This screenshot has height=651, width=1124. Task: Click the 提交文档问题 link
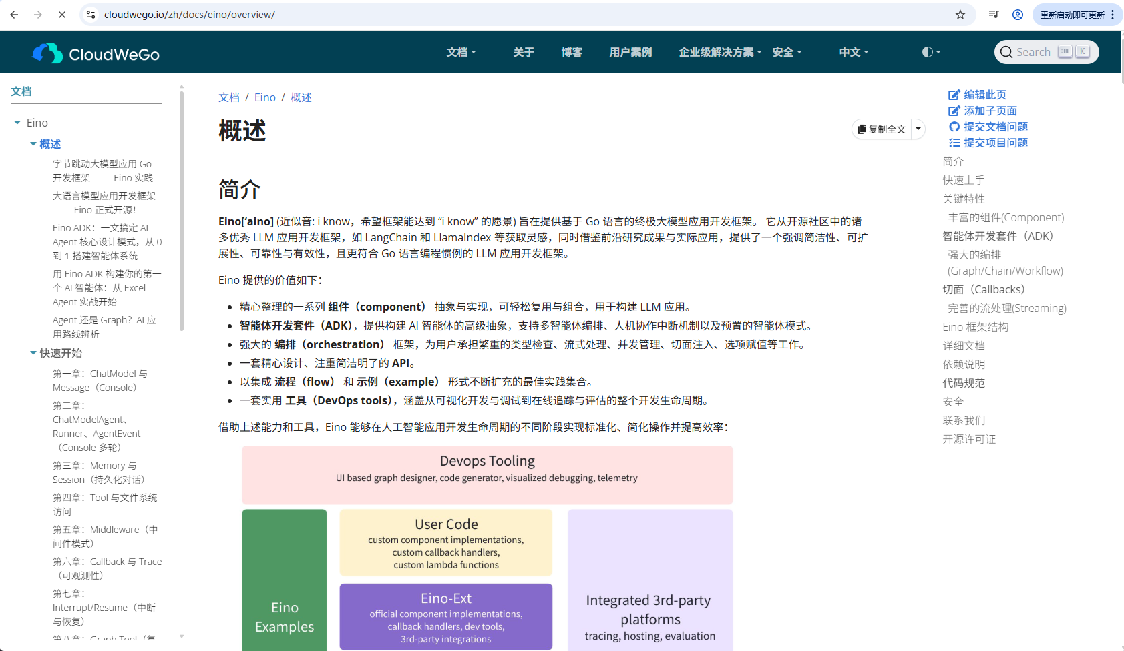pos(996,127)
